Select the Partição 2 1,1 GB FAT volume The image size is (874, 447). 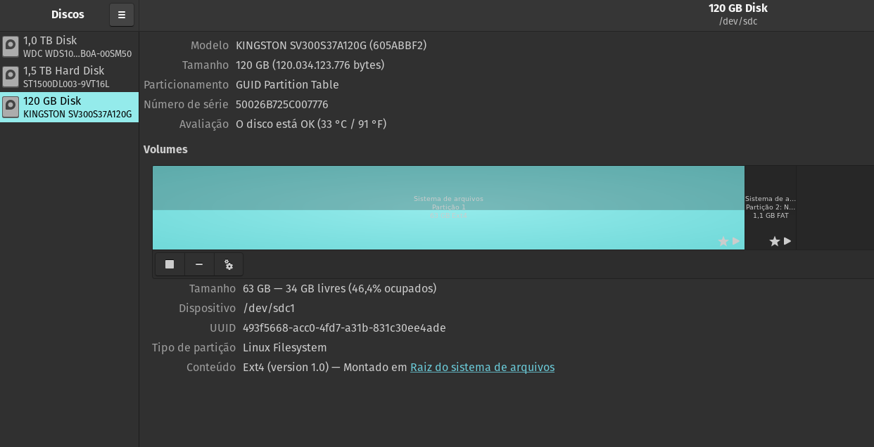[x=771, y=207]
